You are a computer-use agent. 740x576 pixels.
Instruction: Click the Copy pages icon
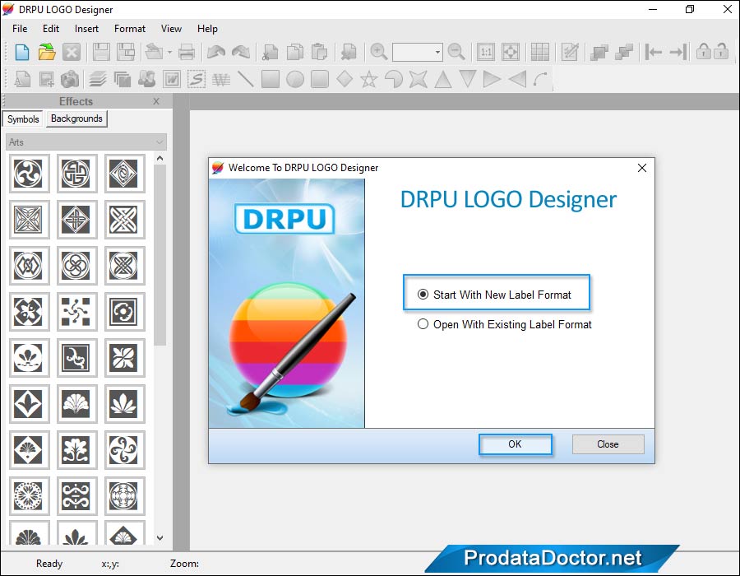295,52
